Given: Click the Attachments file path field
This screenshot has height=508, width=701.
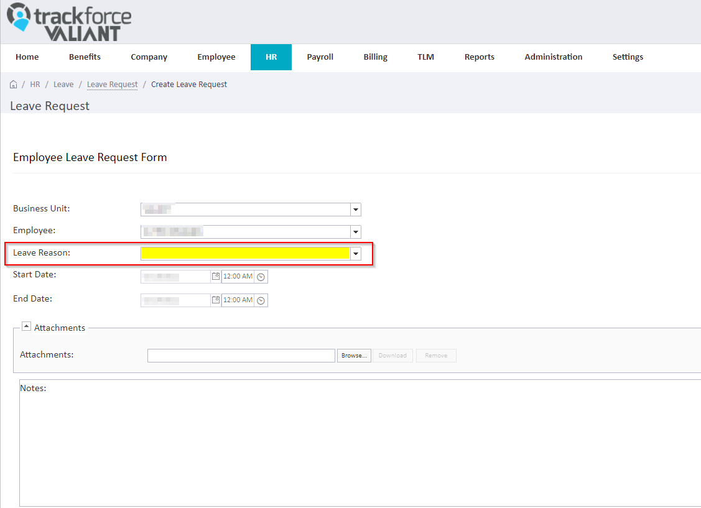Looking at the screenshot, I should (x=241, y=356).
